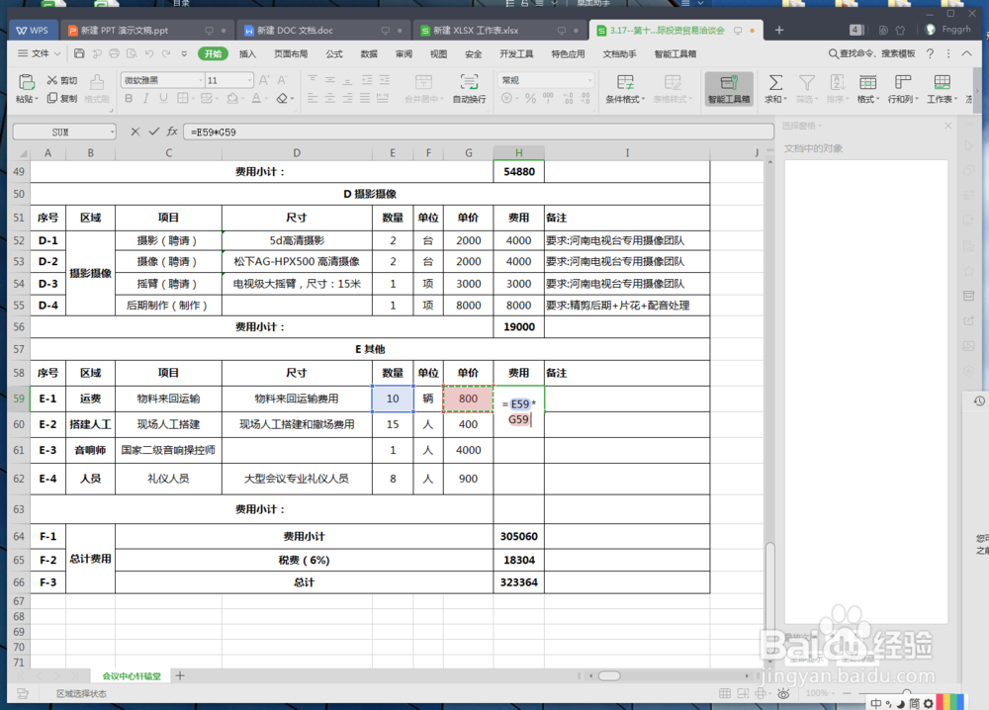The height and width of the screenshot is (710, 989).
Task: Open the 插入 Insert tab
Action: 248,53
